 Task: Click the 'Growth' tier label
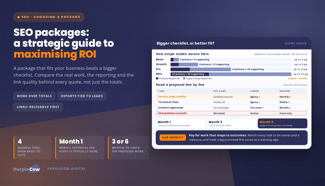coord(161,64)
